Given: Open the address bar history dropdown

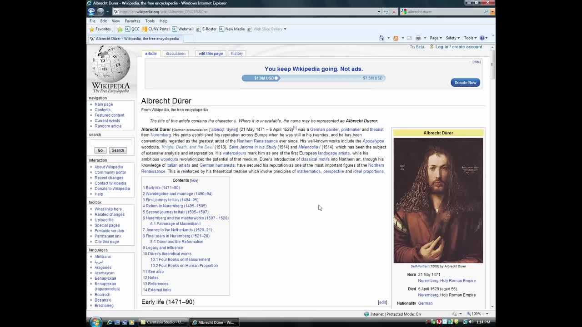Looking at the screenshot, I should coord(379,12).
